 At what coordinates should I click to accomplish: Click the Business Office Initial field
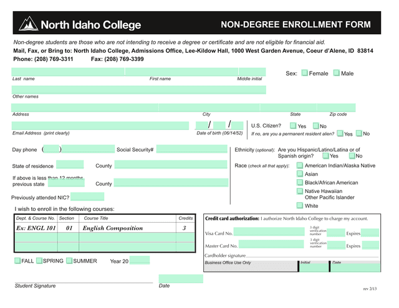(314, 268)
